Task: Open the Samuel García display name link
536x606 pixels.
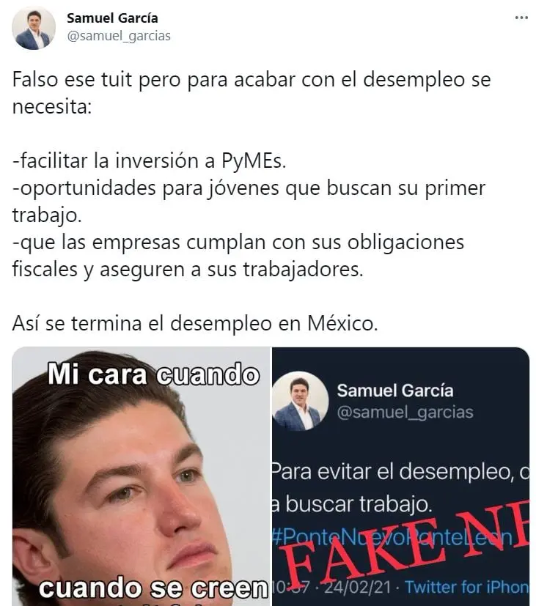Action: [x=112, y=18]
